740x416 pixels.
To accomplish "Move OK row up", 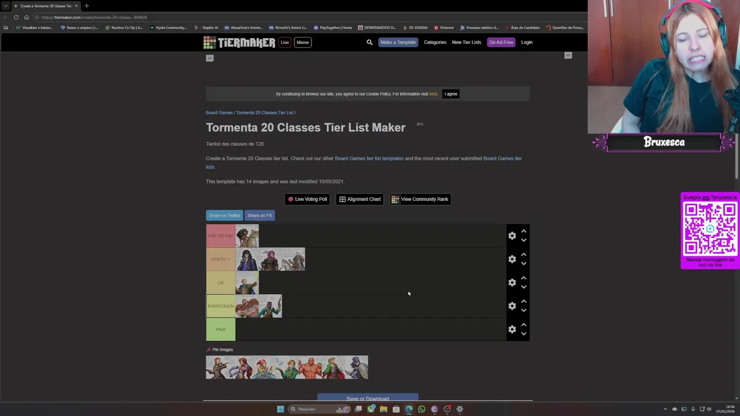I will coord(523,278).
